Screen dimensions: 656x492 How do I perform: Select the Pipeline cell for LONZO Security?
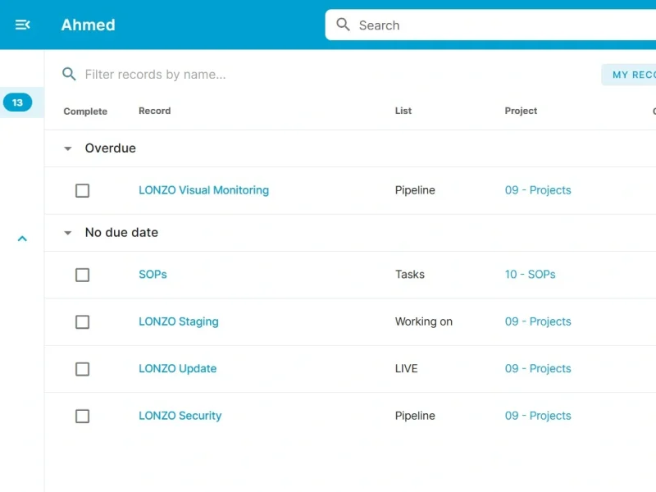415,416
